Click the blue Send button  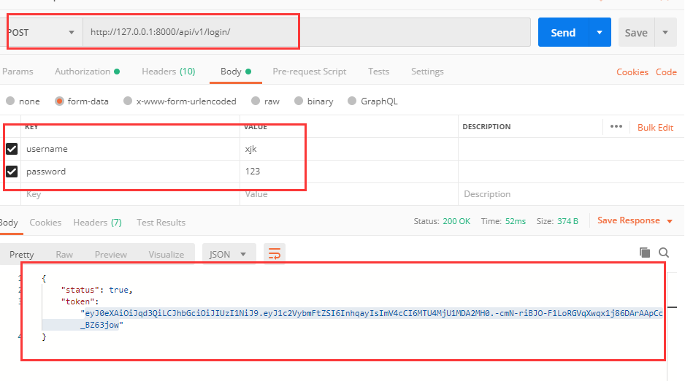point(563,32)
